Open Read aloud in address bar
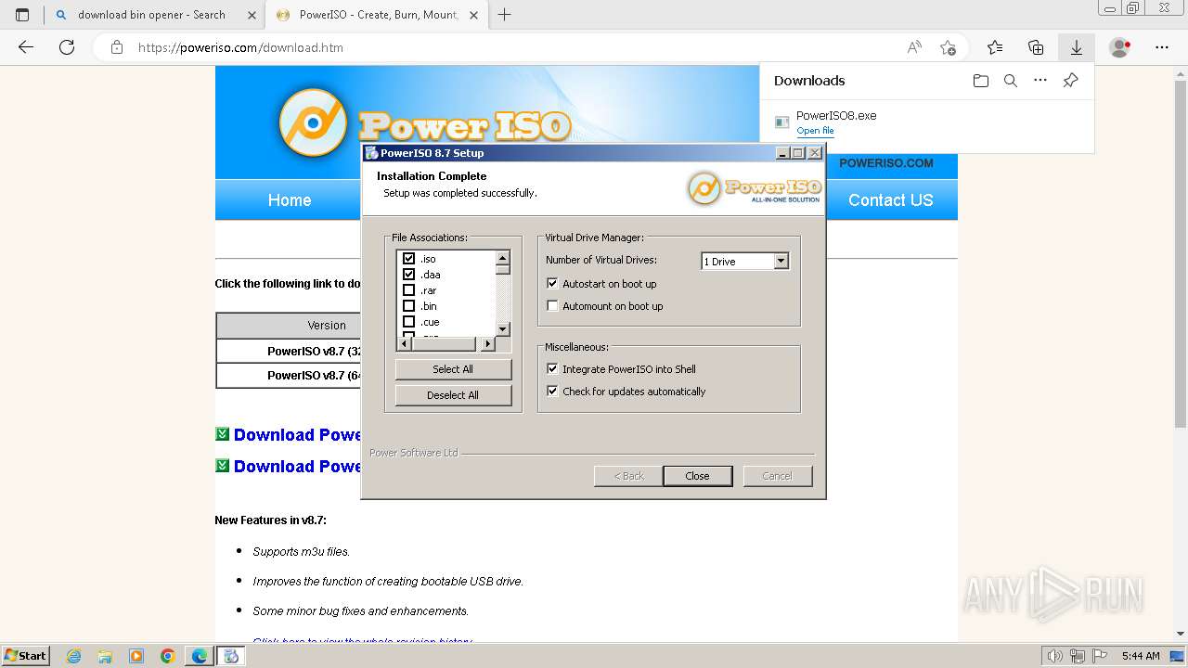Viewport: 1188px width, 668px height. click(x=914, y=47)
